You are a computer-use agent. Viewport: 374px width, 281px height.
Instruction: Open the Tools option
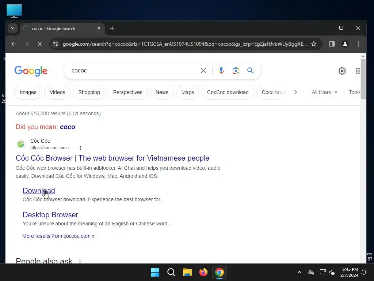(x=354, y=92)
